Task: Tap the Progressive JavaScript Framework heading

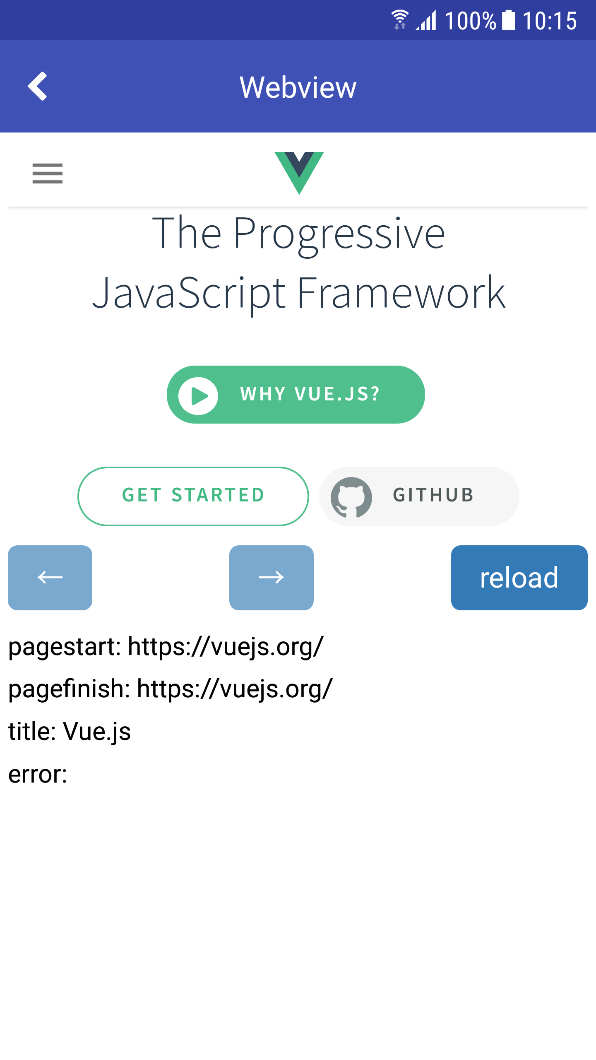Action: pos(298,263)
